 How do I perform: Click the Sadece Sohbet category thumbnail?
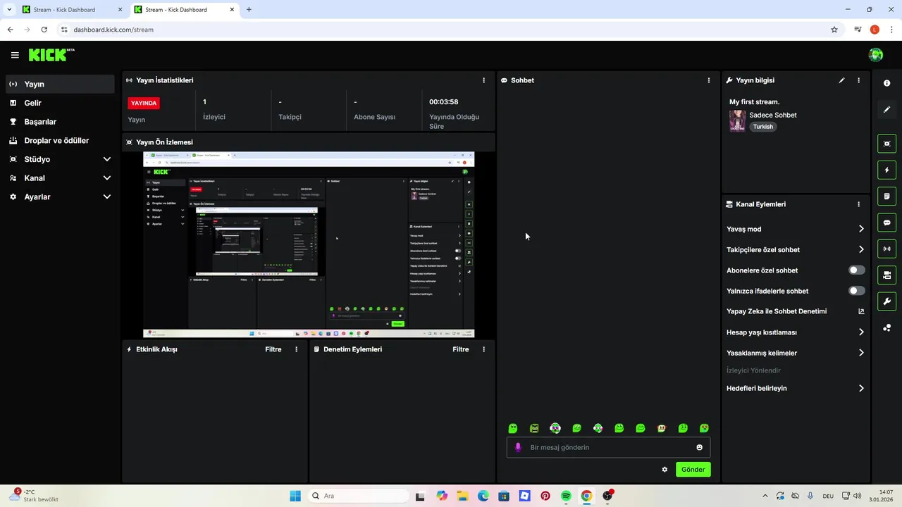coord(737,121)
